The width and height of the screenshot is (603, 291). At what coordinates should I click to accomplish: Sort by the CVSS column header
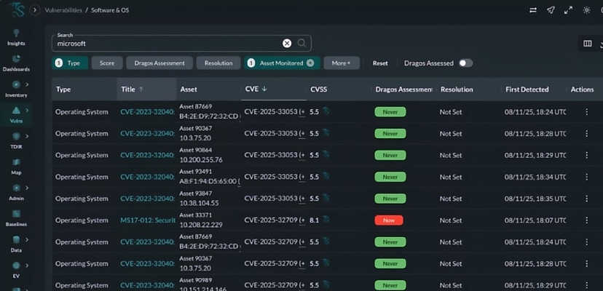(x=319, y=89)
